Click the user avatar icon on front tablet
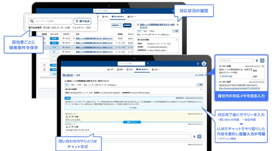Viewport: 275px width, 151px height. click(x=204, y=64)
